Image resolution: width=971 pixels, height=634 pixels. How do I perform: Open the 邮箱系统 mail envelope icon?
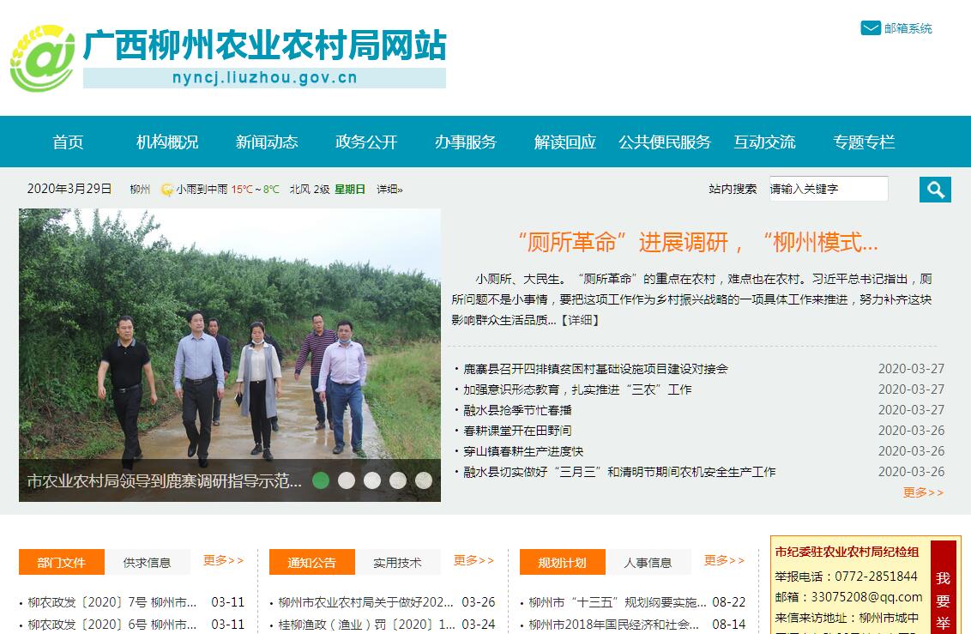(x=871, y=27)
